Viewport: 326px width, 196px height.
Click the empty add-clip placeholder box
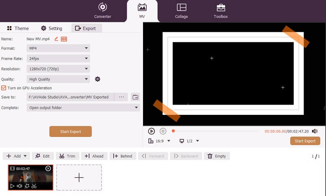click(x=79, y=177)
